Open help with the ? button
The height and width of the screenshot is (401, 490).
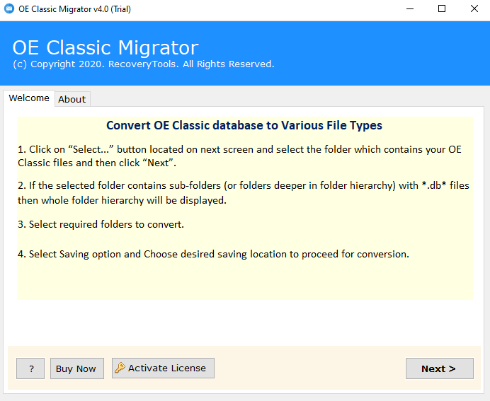30,368
